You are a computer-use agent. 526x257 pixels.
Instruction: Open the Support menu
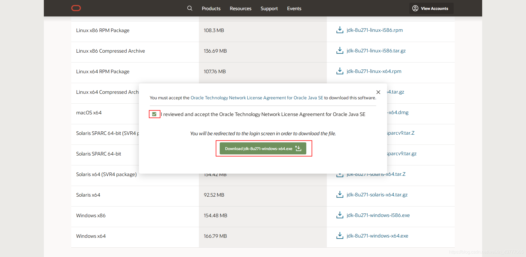point(269,9)
